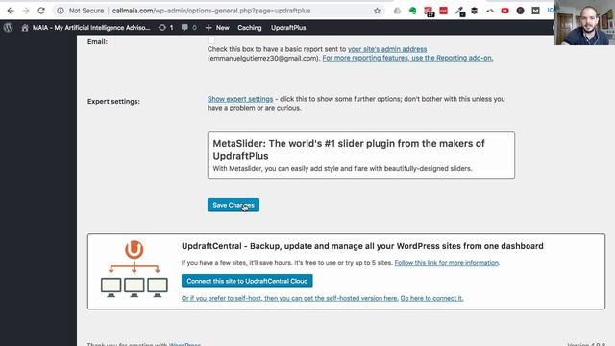Open the self-hosted version link
This screenshot has height=346, width=615.
[x=290, y=298]
